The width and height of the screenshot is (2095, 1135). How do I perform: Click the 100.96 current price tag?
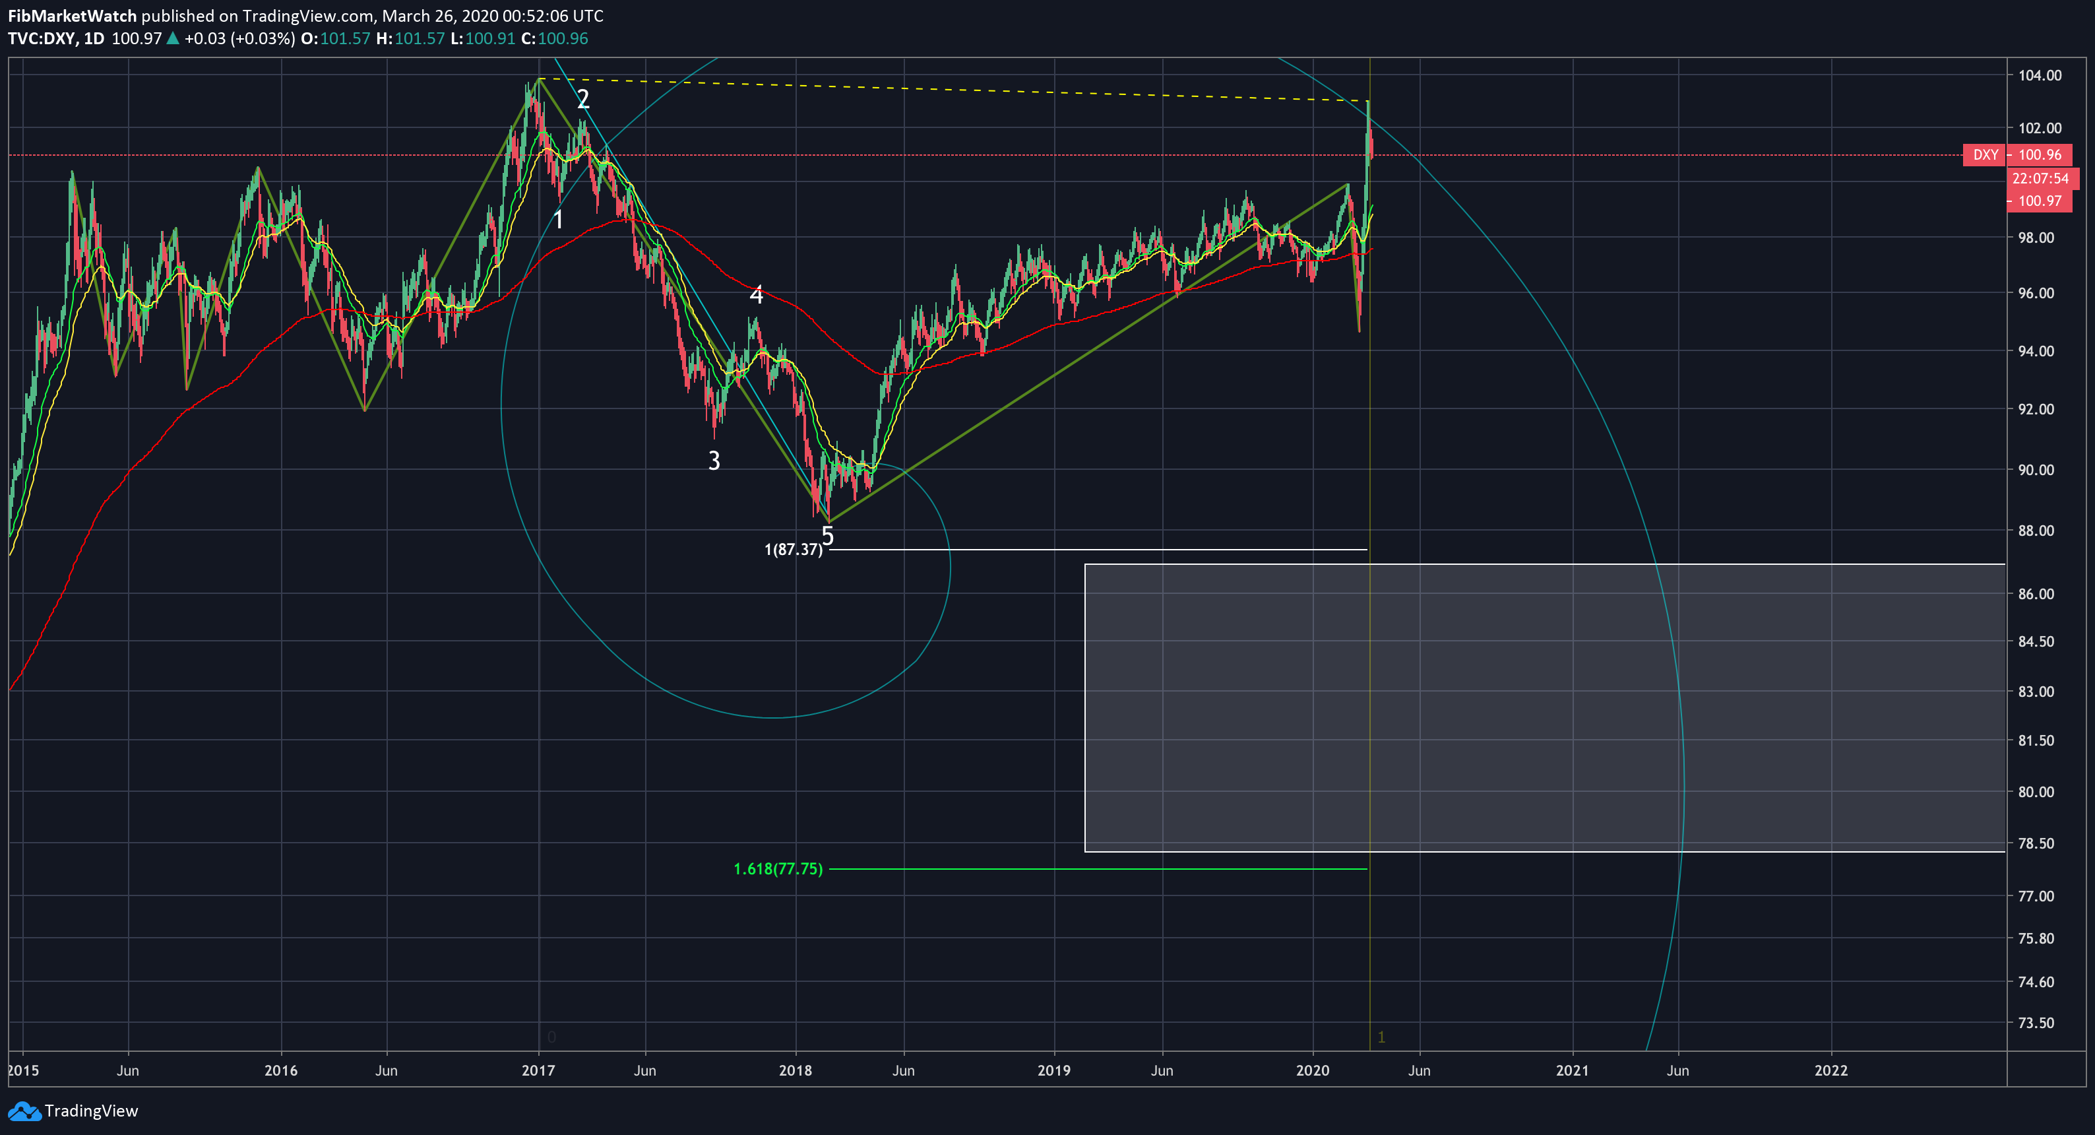coord(2040,154)
